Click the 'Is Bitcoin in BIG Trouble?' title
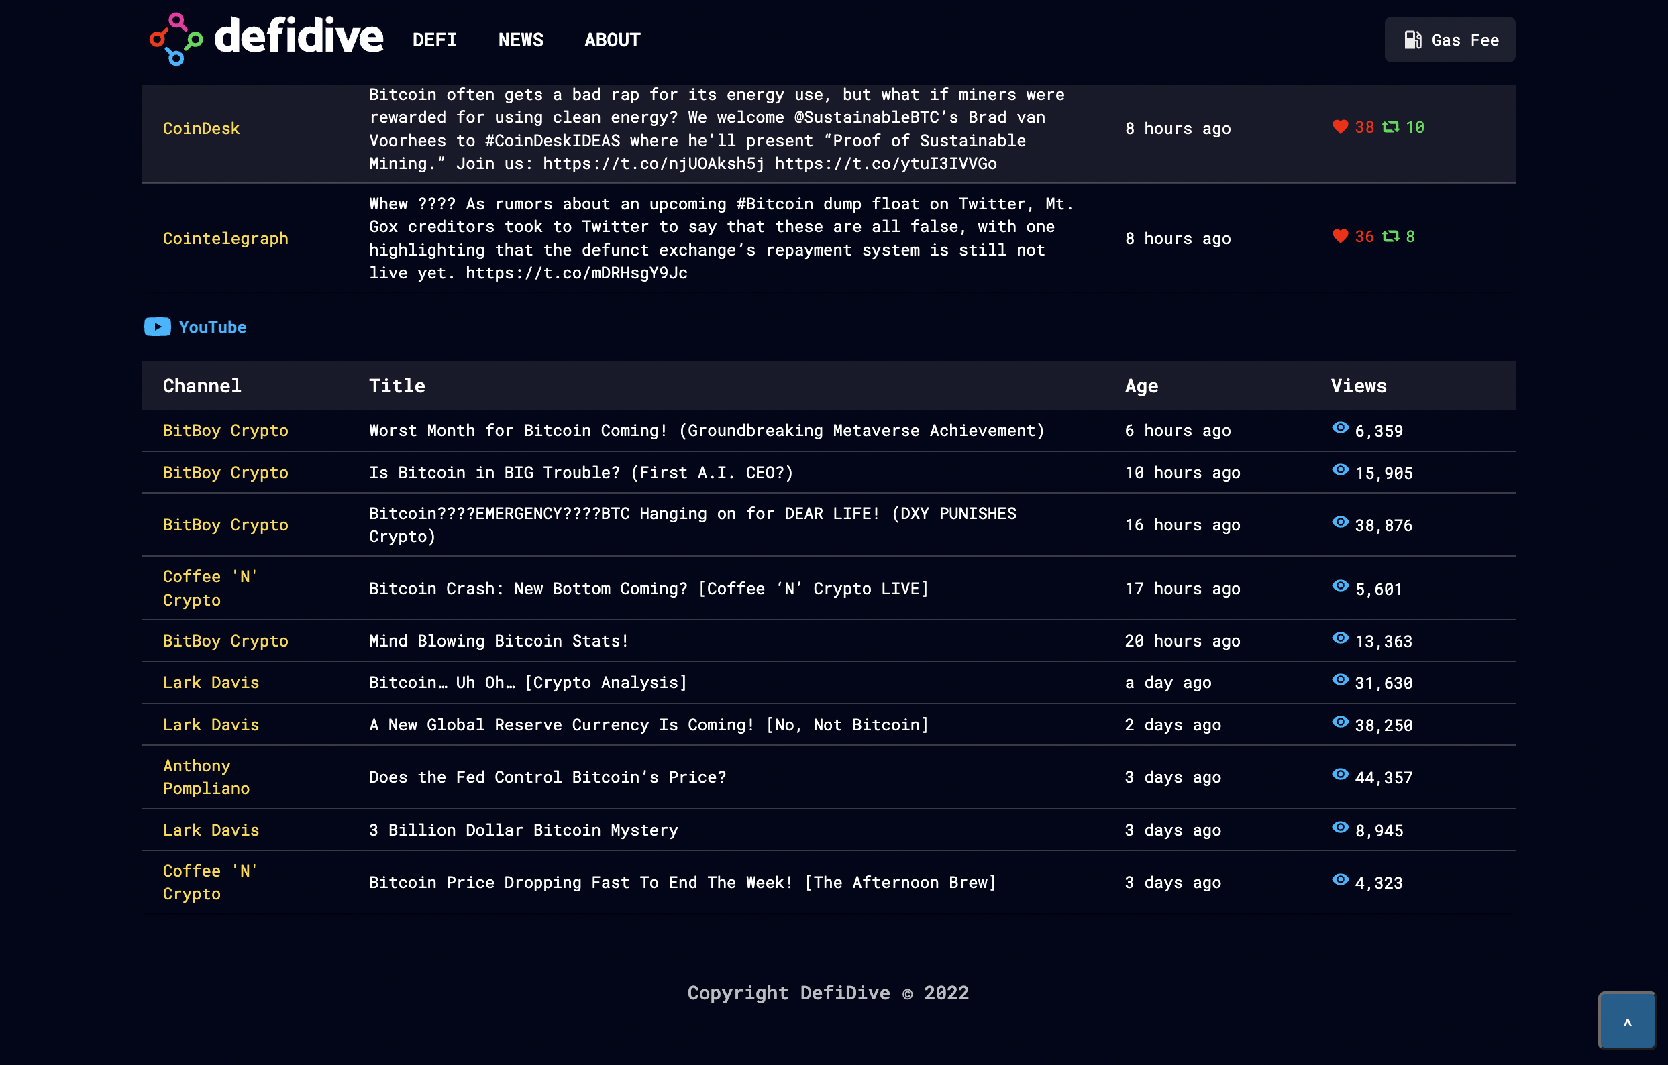This screenshot has height=1065, width=1668. click(580, 472)
